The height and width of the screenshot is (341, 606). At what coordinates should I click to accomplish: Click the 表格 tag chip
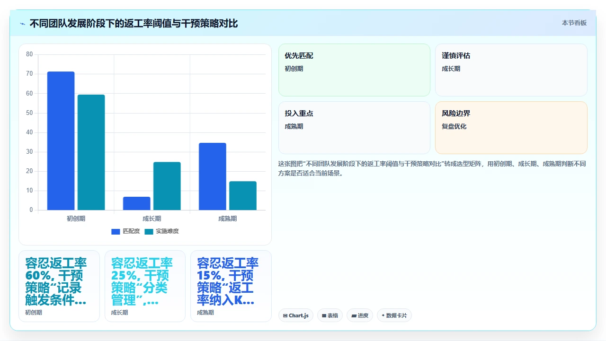pyautogui.click(x=330, y=315)
